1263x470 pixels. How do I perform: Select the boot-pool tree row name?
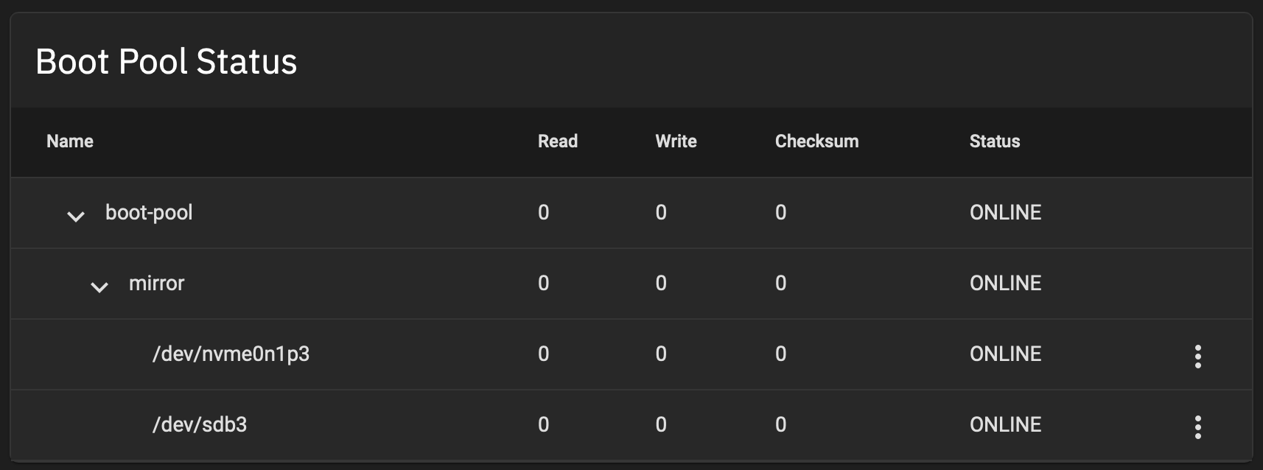pos(149,212)
